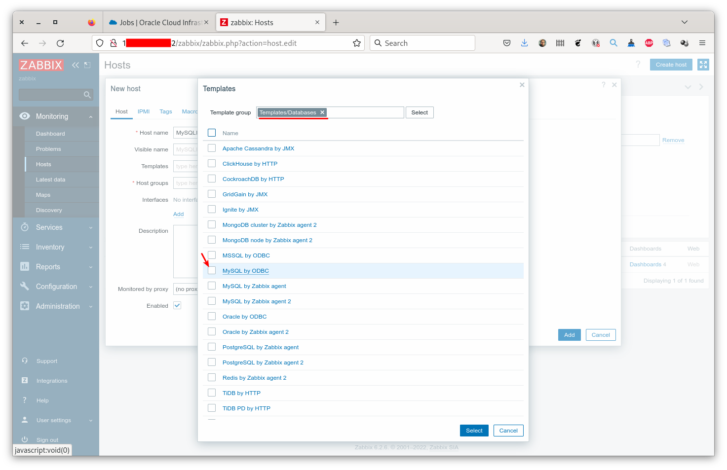Select all templates with the Name header checkbox

pos(212,132)
